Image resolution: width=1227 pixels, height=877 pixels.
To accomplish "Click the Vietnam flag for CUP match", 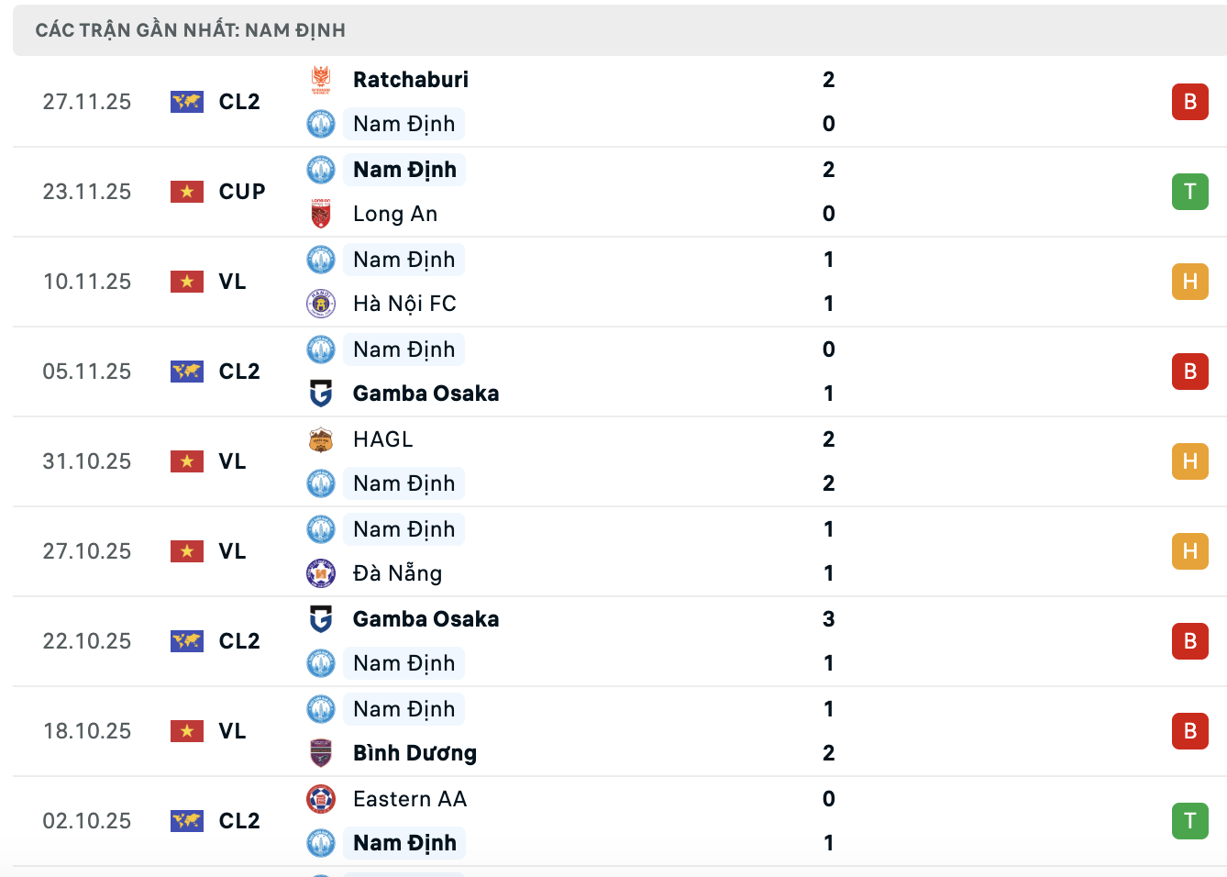I will coord(187,192).
